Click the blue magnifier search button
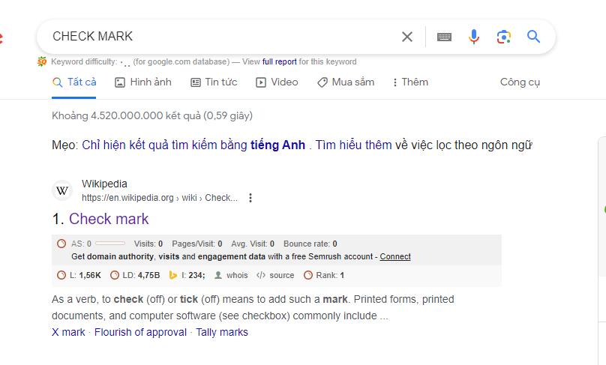Image resolution: width=606 pixels, height=365 pixels. (x=534, y=37)
